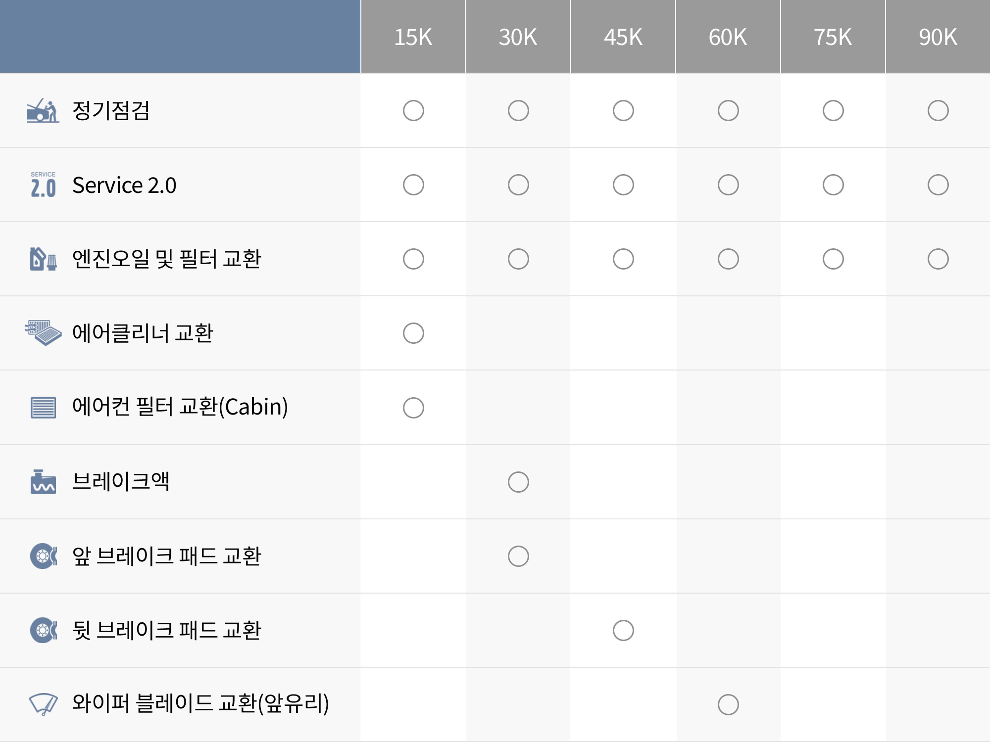Click the brake fluid icon
This screenshot has height=742, width=990.
pyautogui.click(x=43, y=482)
